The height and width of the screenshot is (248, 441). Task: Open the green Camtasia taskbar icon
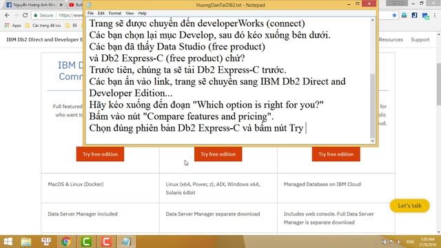coord(86,242)
